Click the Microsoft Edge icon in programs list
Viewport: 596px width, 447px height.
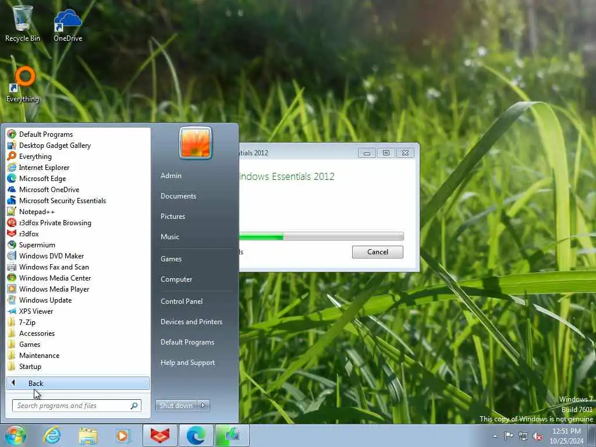tap(12, 178)
